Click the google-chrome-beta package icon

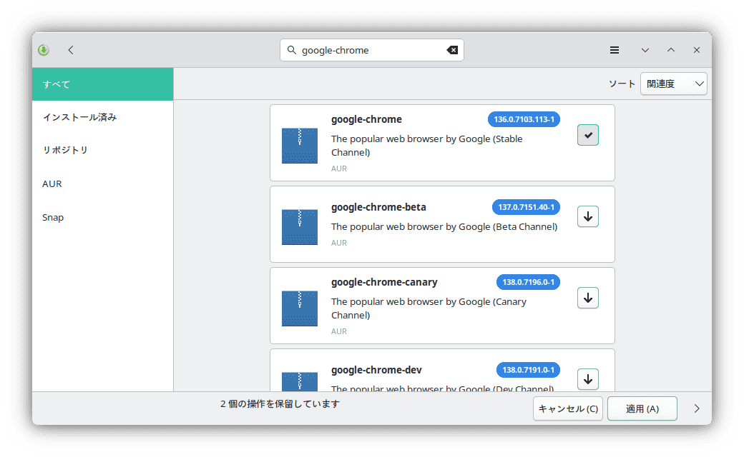coord(300,227)
